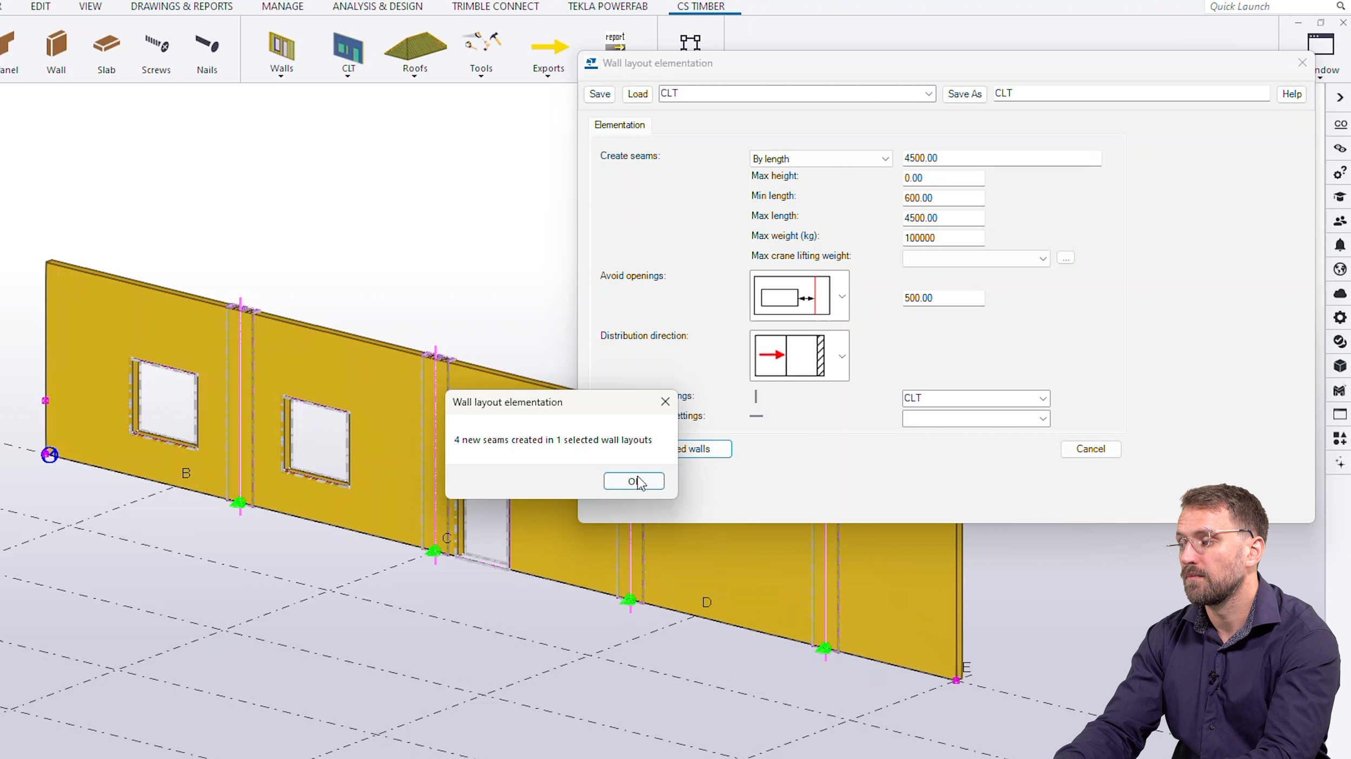This screenshot has width=1351, height=759.
Task: Click Cancel in Wall layout elementation
Action: coord(1090,449)
